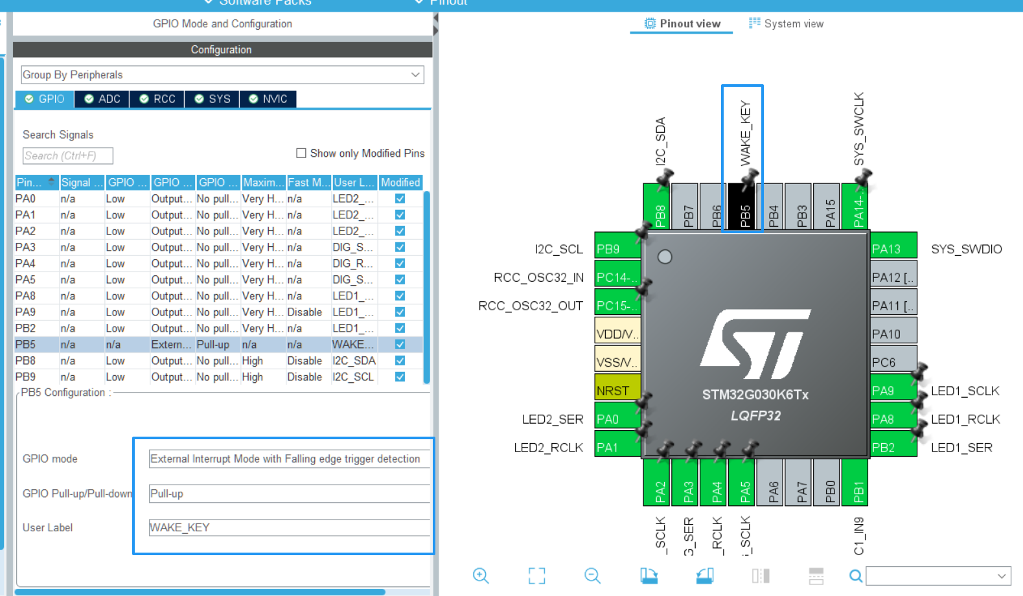Click the User Label column header
This screenshot has width=1023, height=596.
[354, 183]
